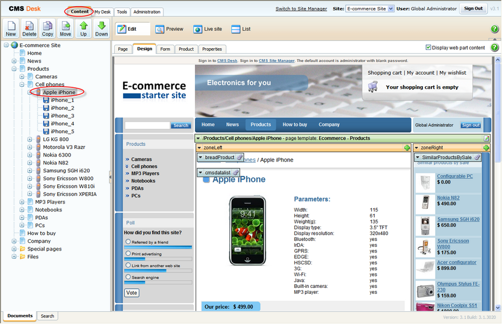Switch to the Properties tab
502x324 pixels.
tap(212, 49)
